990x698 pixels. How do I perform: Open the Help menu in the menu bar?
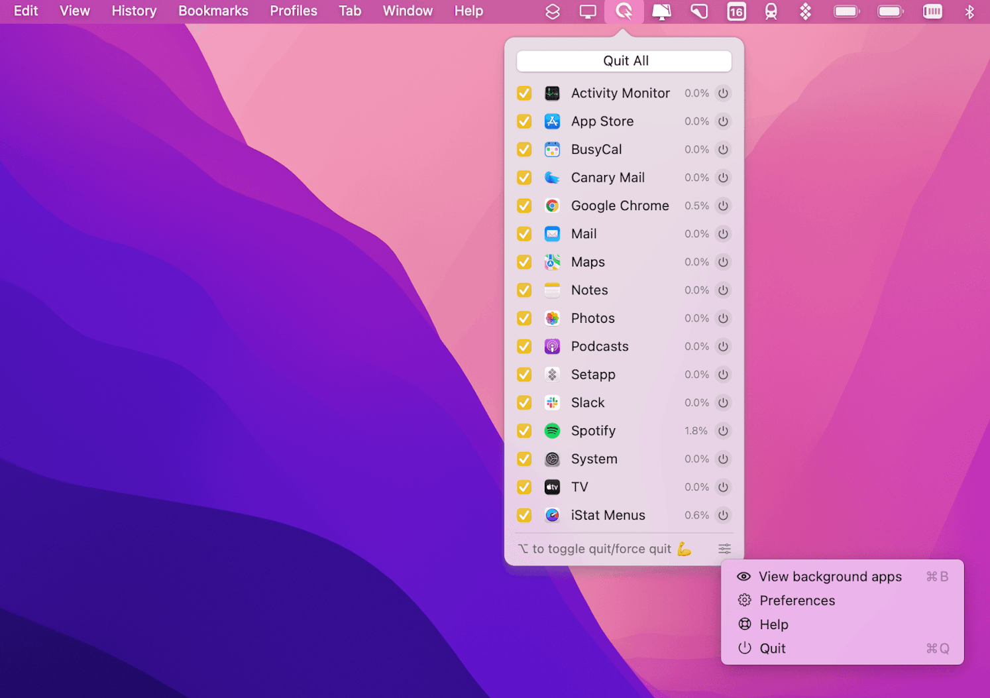468,11
